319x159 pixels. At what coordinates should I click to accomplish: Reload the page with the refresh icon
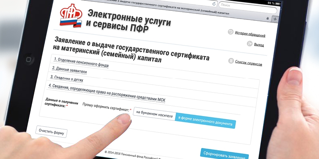pos(214,4)
